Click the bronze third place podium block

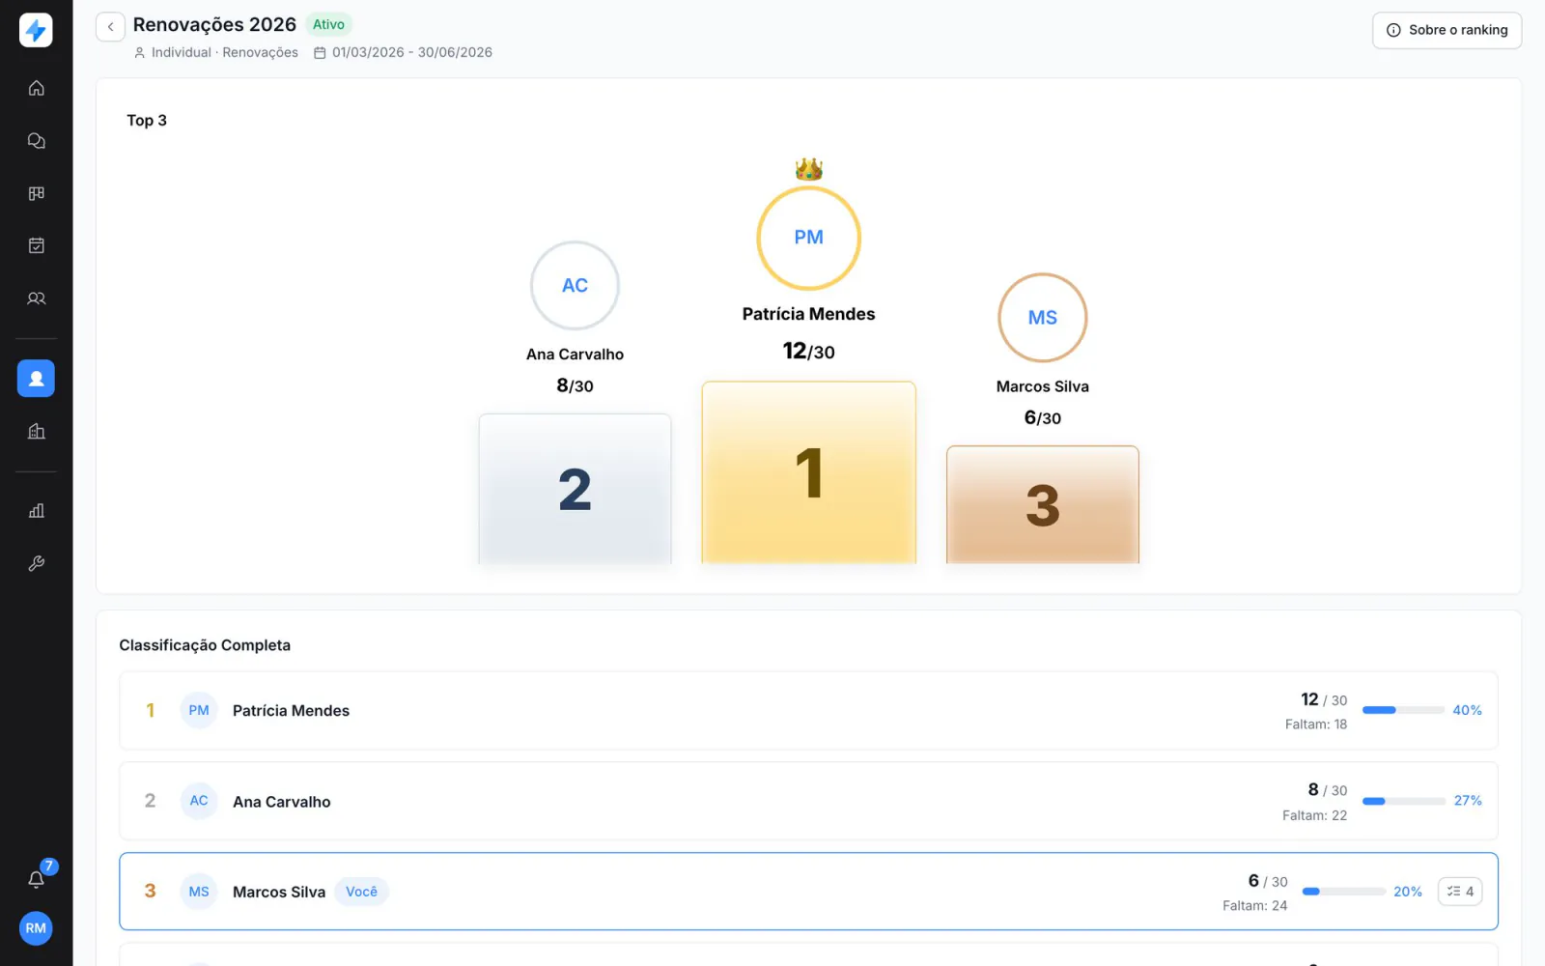coord(1042,504)
